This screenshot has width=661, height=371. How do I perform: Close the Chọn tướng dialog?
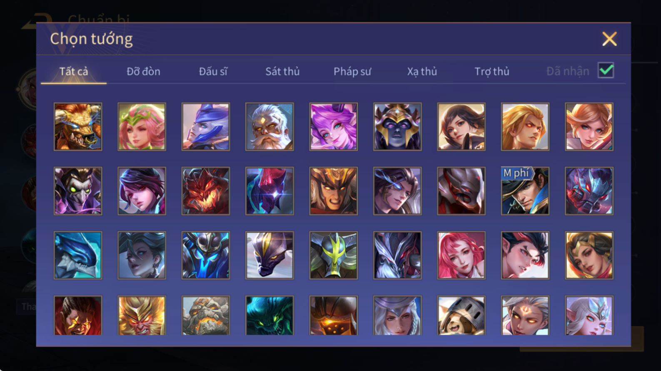click(609, 39)
